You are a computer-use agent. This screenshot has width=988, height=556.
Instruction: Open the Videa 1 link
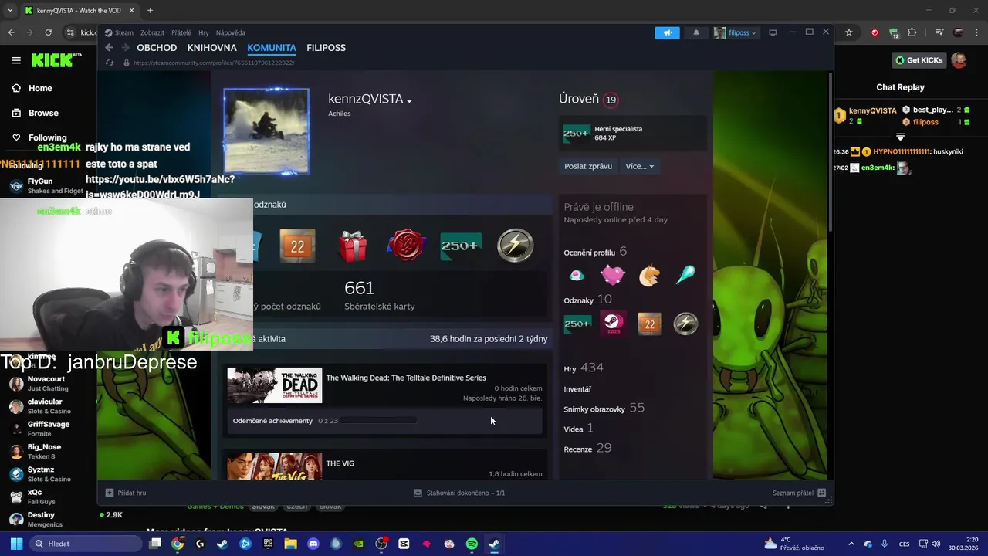578,428
